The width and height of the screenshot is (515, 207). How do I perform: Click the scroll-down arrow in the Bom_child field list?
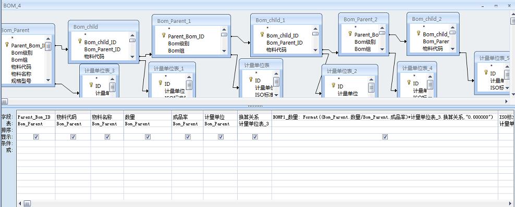point(132,56)
